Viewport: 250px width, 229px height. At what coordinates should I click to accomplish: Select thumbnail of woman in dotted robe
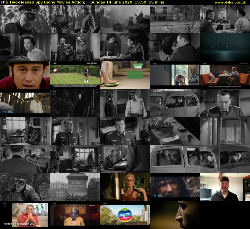pos(25,47)
